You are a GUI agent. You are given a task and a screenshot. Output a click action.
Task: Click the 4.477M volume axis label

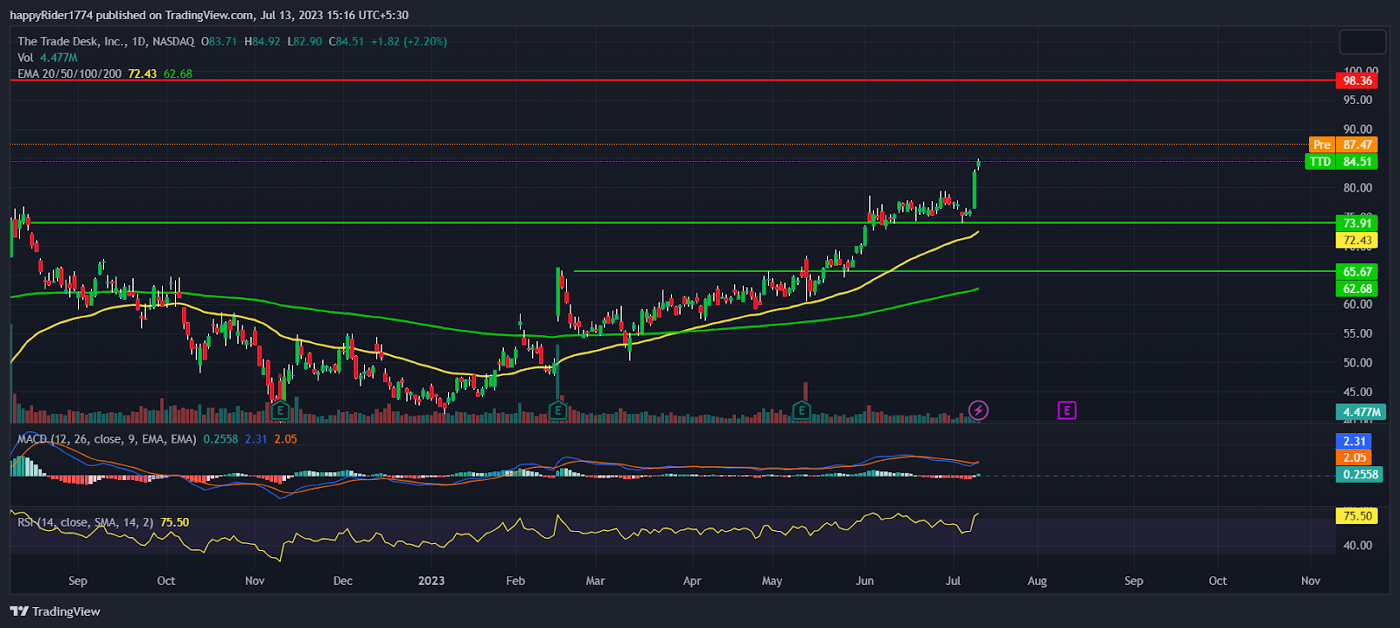pos(1361,412)
